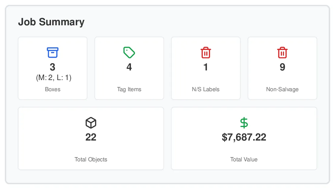Viewport: 335px width, 189px height.
Task: Click the N/S Labels caption
Action: point(206,89)
